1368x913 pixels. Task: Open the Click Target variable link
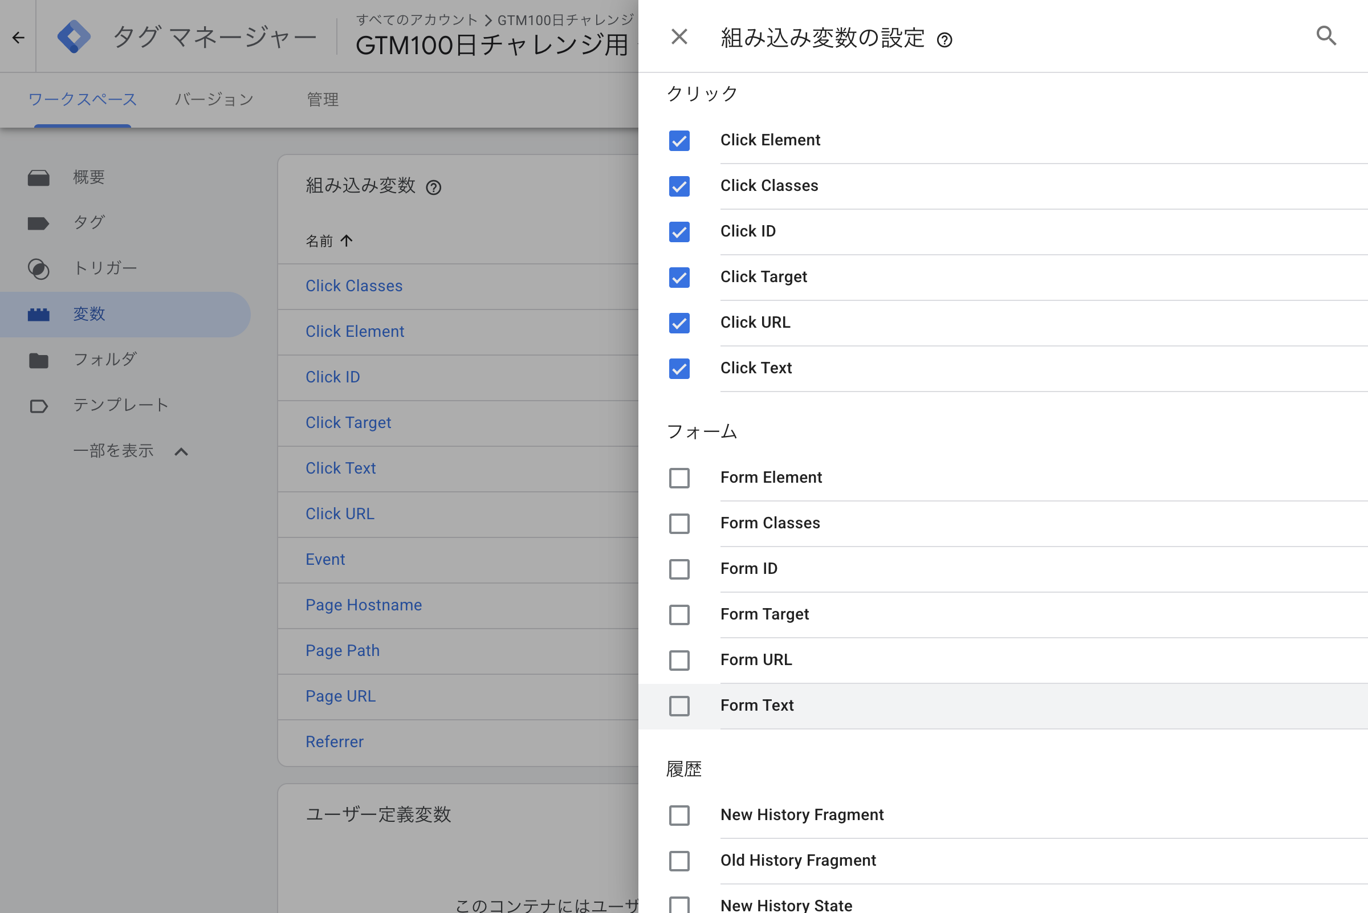coord(348,423)
